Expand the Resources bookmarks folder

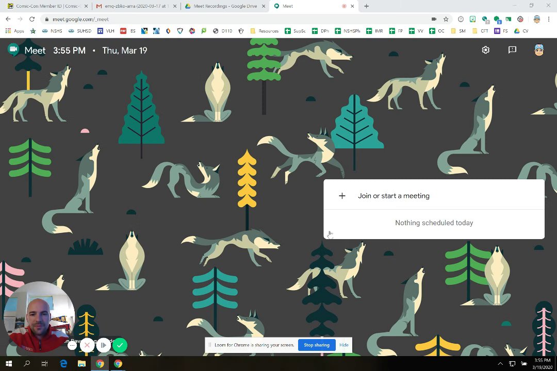coord(264,31)
